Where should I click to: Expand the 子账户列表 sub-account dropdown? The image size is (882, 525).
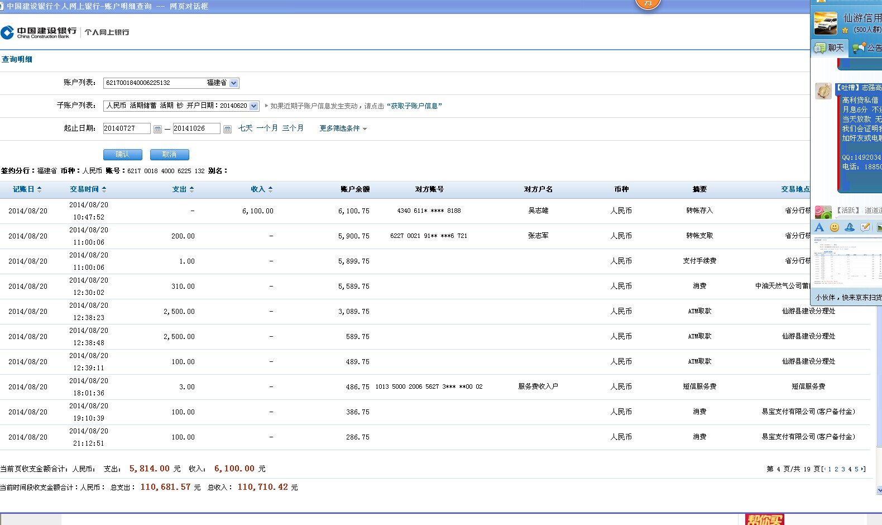[254, 106]
